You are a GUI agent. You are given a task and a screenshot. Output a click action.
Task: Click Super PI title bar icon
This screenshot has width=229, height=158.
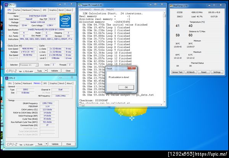click(80, 5)
